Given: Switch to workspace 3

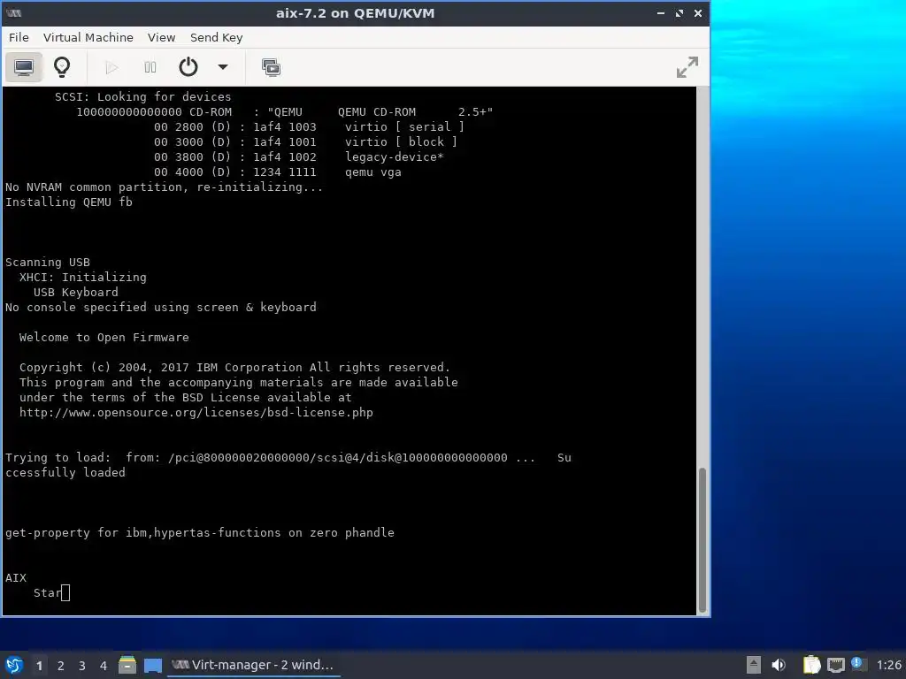Looking at the screenshot, I should click(82, 666).
